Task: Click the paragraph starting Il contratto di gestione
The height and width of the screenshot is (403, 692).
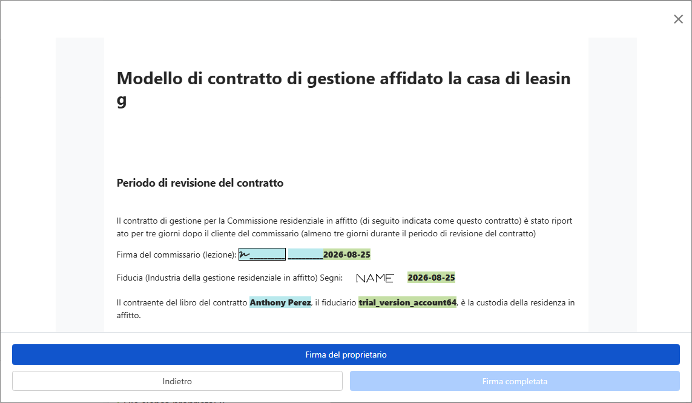Action: tap(344, 227)
